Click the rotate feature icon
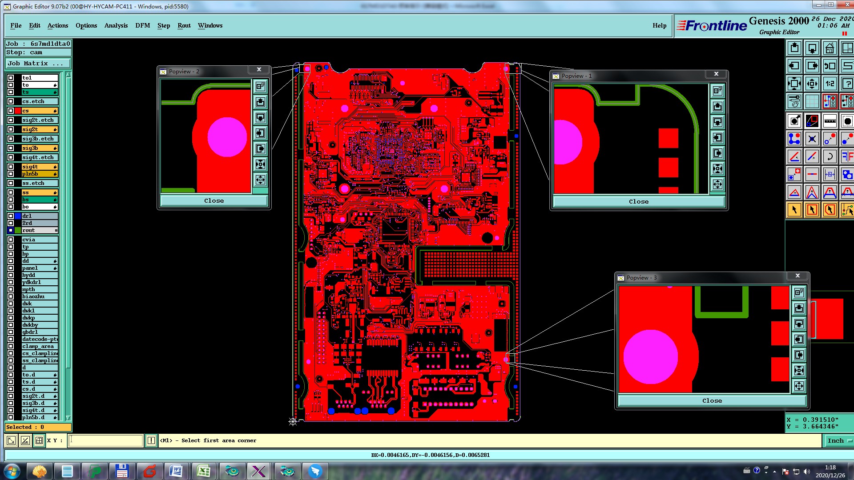Screen dimensions: 854x480 pos(830,156)
